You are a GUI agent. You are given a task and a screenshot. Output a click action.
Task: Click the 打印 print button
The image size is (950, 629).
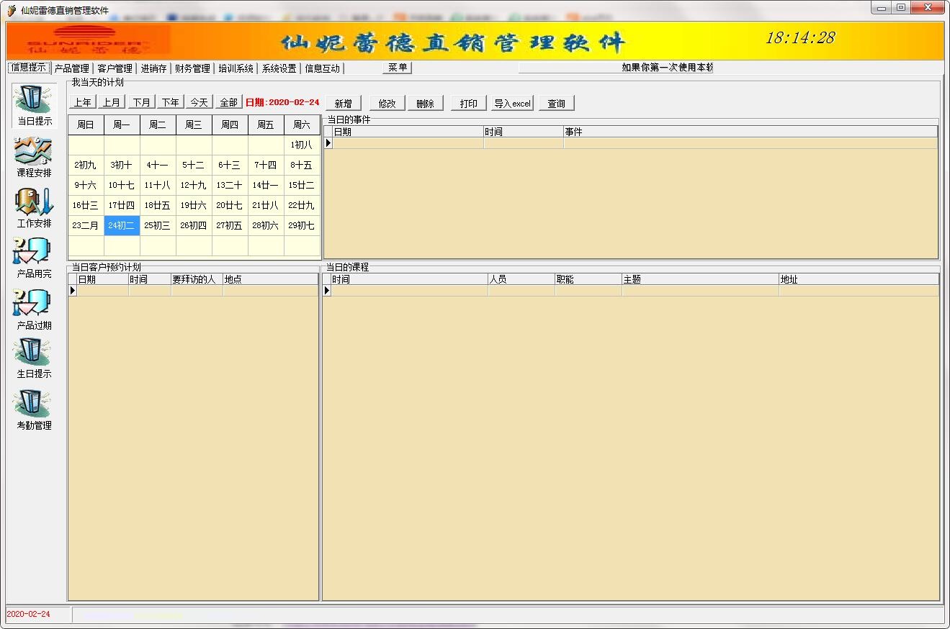click(x=469, y=103)
